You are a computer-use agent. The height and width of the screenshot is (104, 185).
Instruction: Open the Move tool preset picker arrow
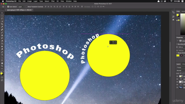click(5, 7)
